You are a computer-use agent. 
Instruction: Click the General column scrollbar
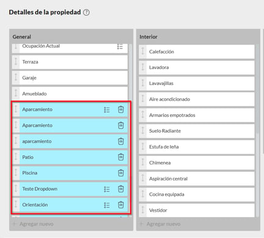point(130,130)
